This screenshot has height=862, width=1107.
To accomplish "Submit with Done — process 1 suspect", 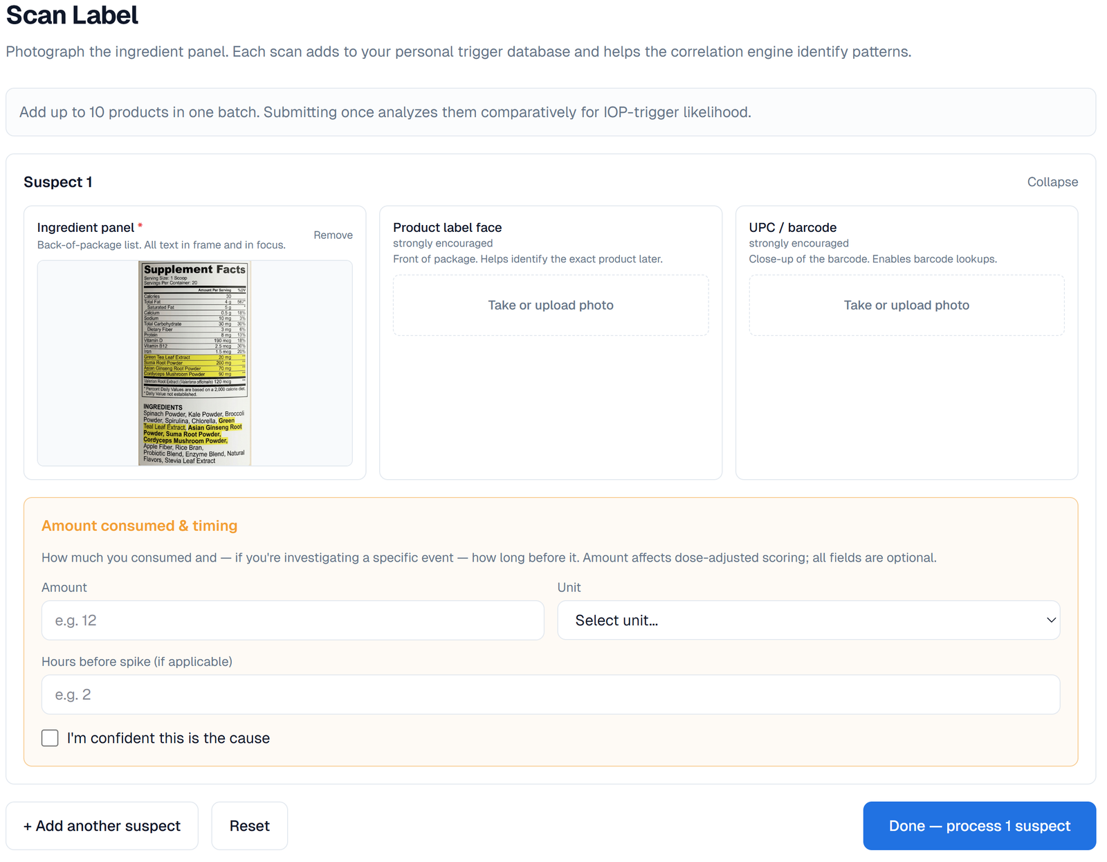I will (979, 826).
